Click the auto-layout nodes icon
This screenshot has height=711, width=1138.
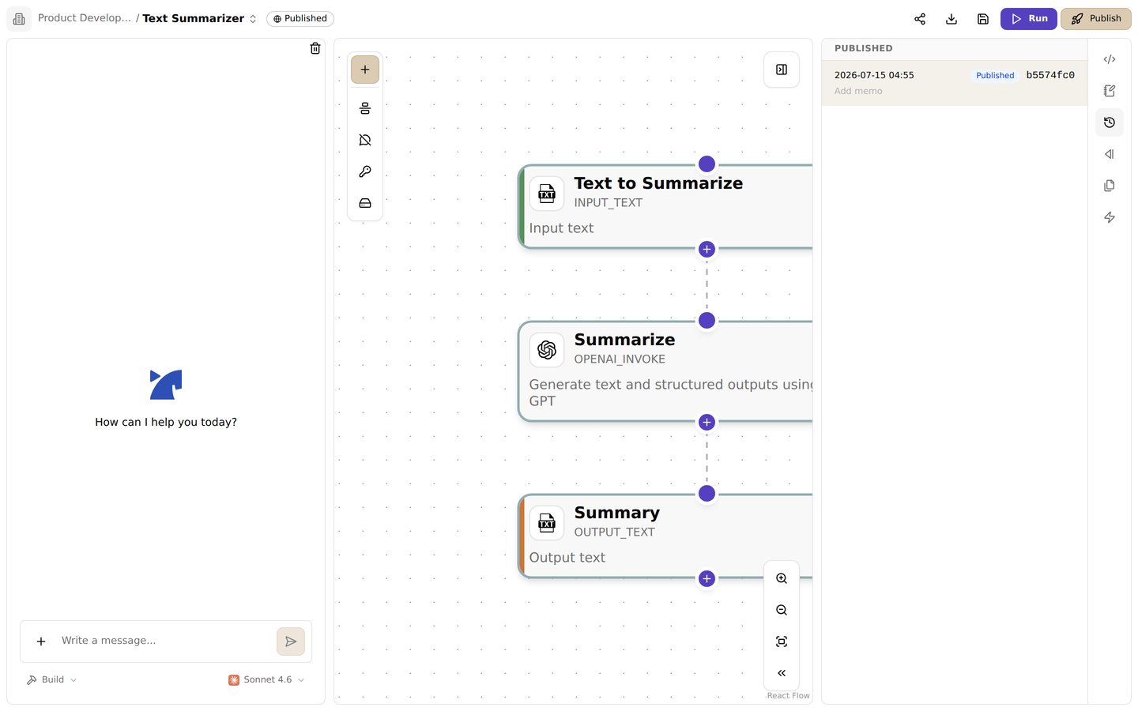[x=365, y=108]
